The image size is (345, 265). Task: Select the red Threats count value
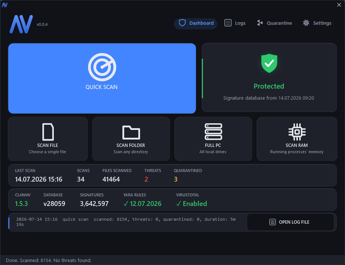tap(146, 179)
